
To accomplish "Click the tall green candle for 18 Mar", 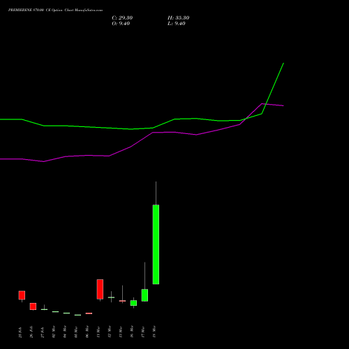I will pos(156,244).
